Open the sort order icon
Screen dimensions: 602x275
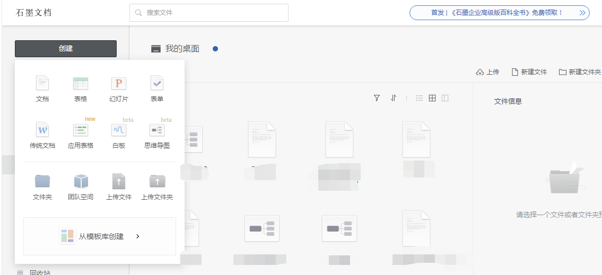tap(393, 98)
